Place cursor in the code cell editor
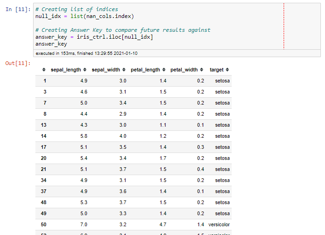The height and width of the screenshot is (235, 325). pos(159,26)
